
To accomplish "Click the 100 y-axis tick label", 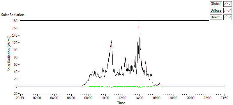I will click(15, 50).
